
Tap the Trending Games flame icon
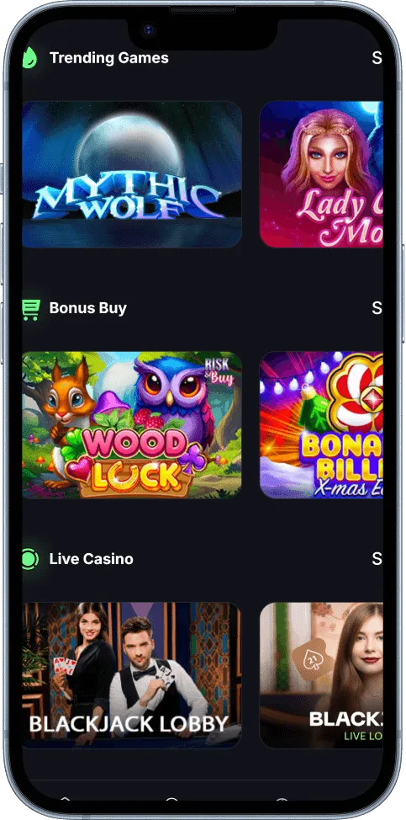click(x=29, y=57)
